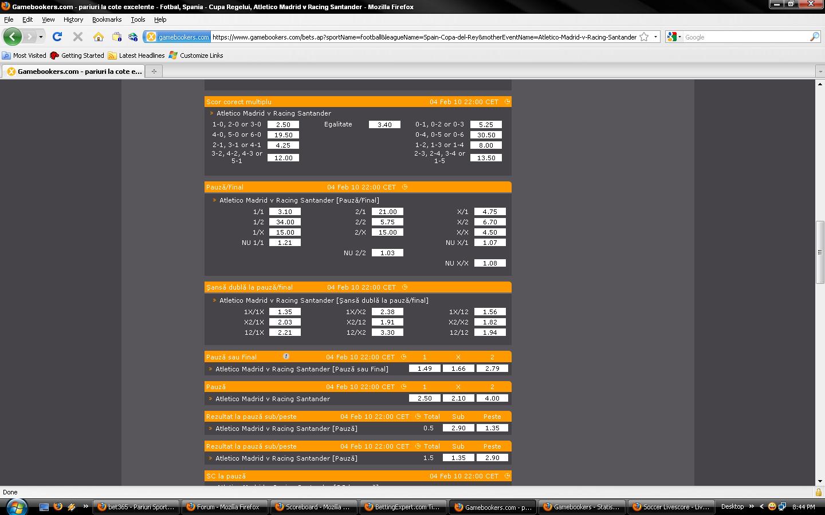Image resolution: width=825 pixels, height=515 pixels.
Task: Open the Edit menu
Action: click(27, 19)
